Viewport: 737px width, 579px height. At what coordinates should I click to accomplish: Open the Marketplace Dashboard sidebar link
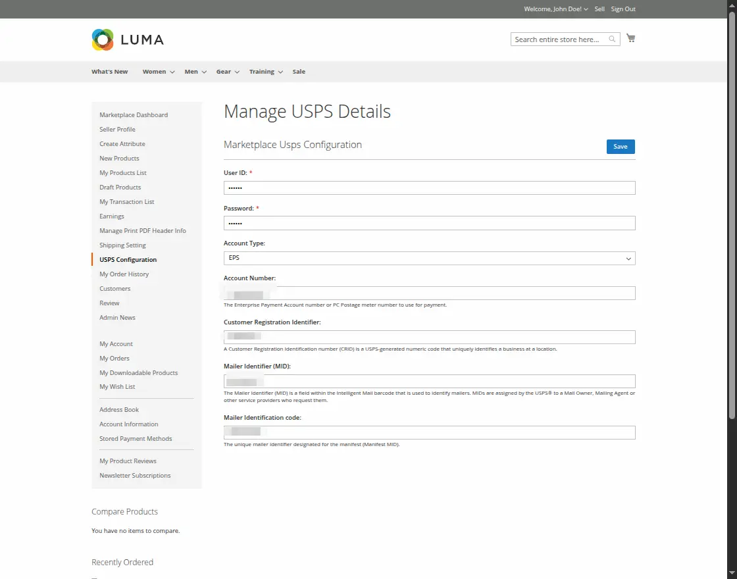[x=134, y=114]
